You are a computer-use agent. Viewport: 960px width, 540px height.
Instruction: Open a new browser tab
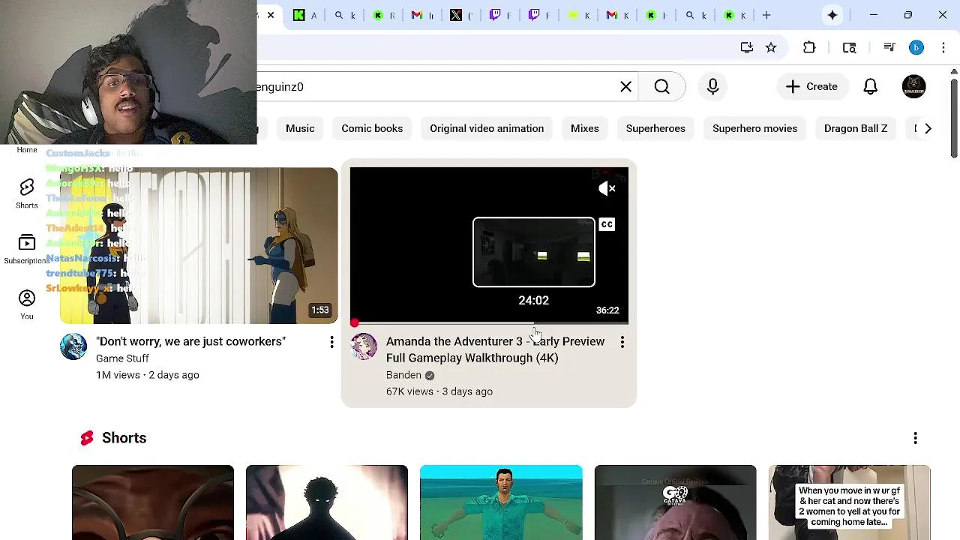(766, 15)
